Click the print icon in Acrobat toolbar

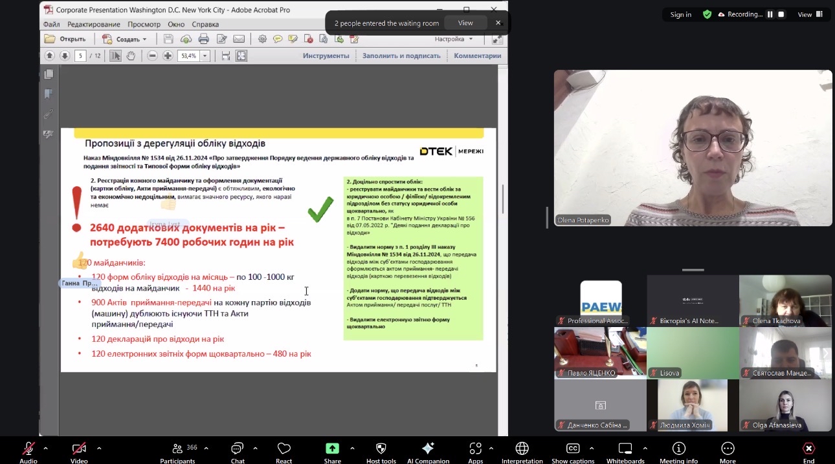coord(204,39)
